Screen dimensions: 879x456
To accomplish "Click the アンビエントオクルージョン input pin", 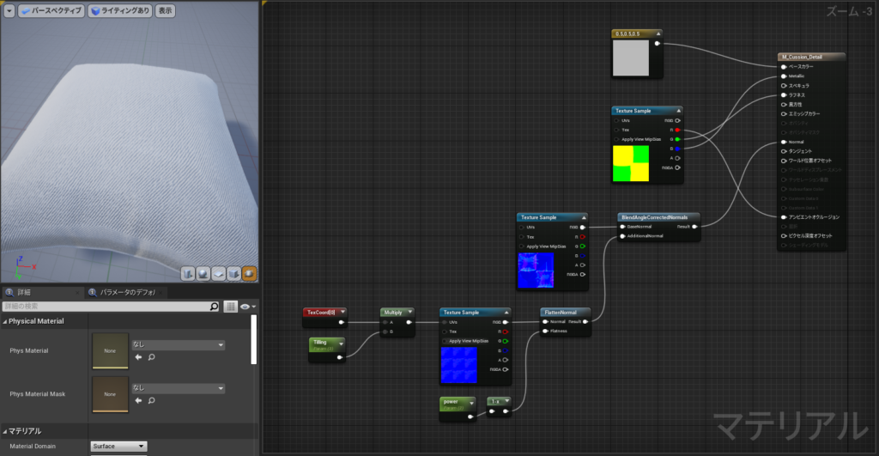I will pyautogui.click(x=784, y=217).
